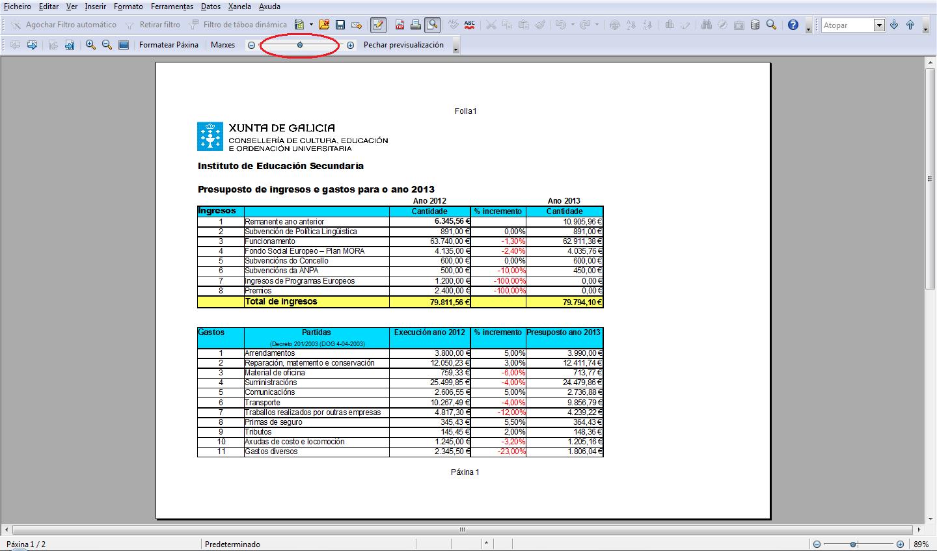Image resolution: width=937 pixels, height=551 pixels.
Task: Click the full screen preview icon
Action: pos(124,45)
